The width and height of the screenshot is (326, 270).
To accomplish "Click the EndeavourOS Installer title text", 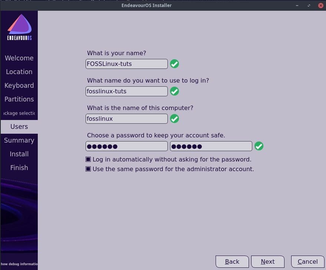I will click(x=147, y=6).
